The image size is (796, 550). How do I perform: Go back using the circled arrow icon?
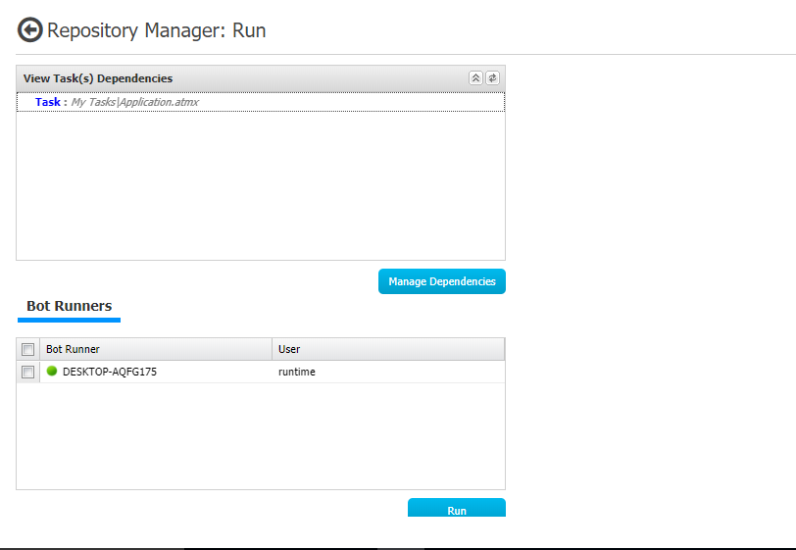tap(30, 30)
